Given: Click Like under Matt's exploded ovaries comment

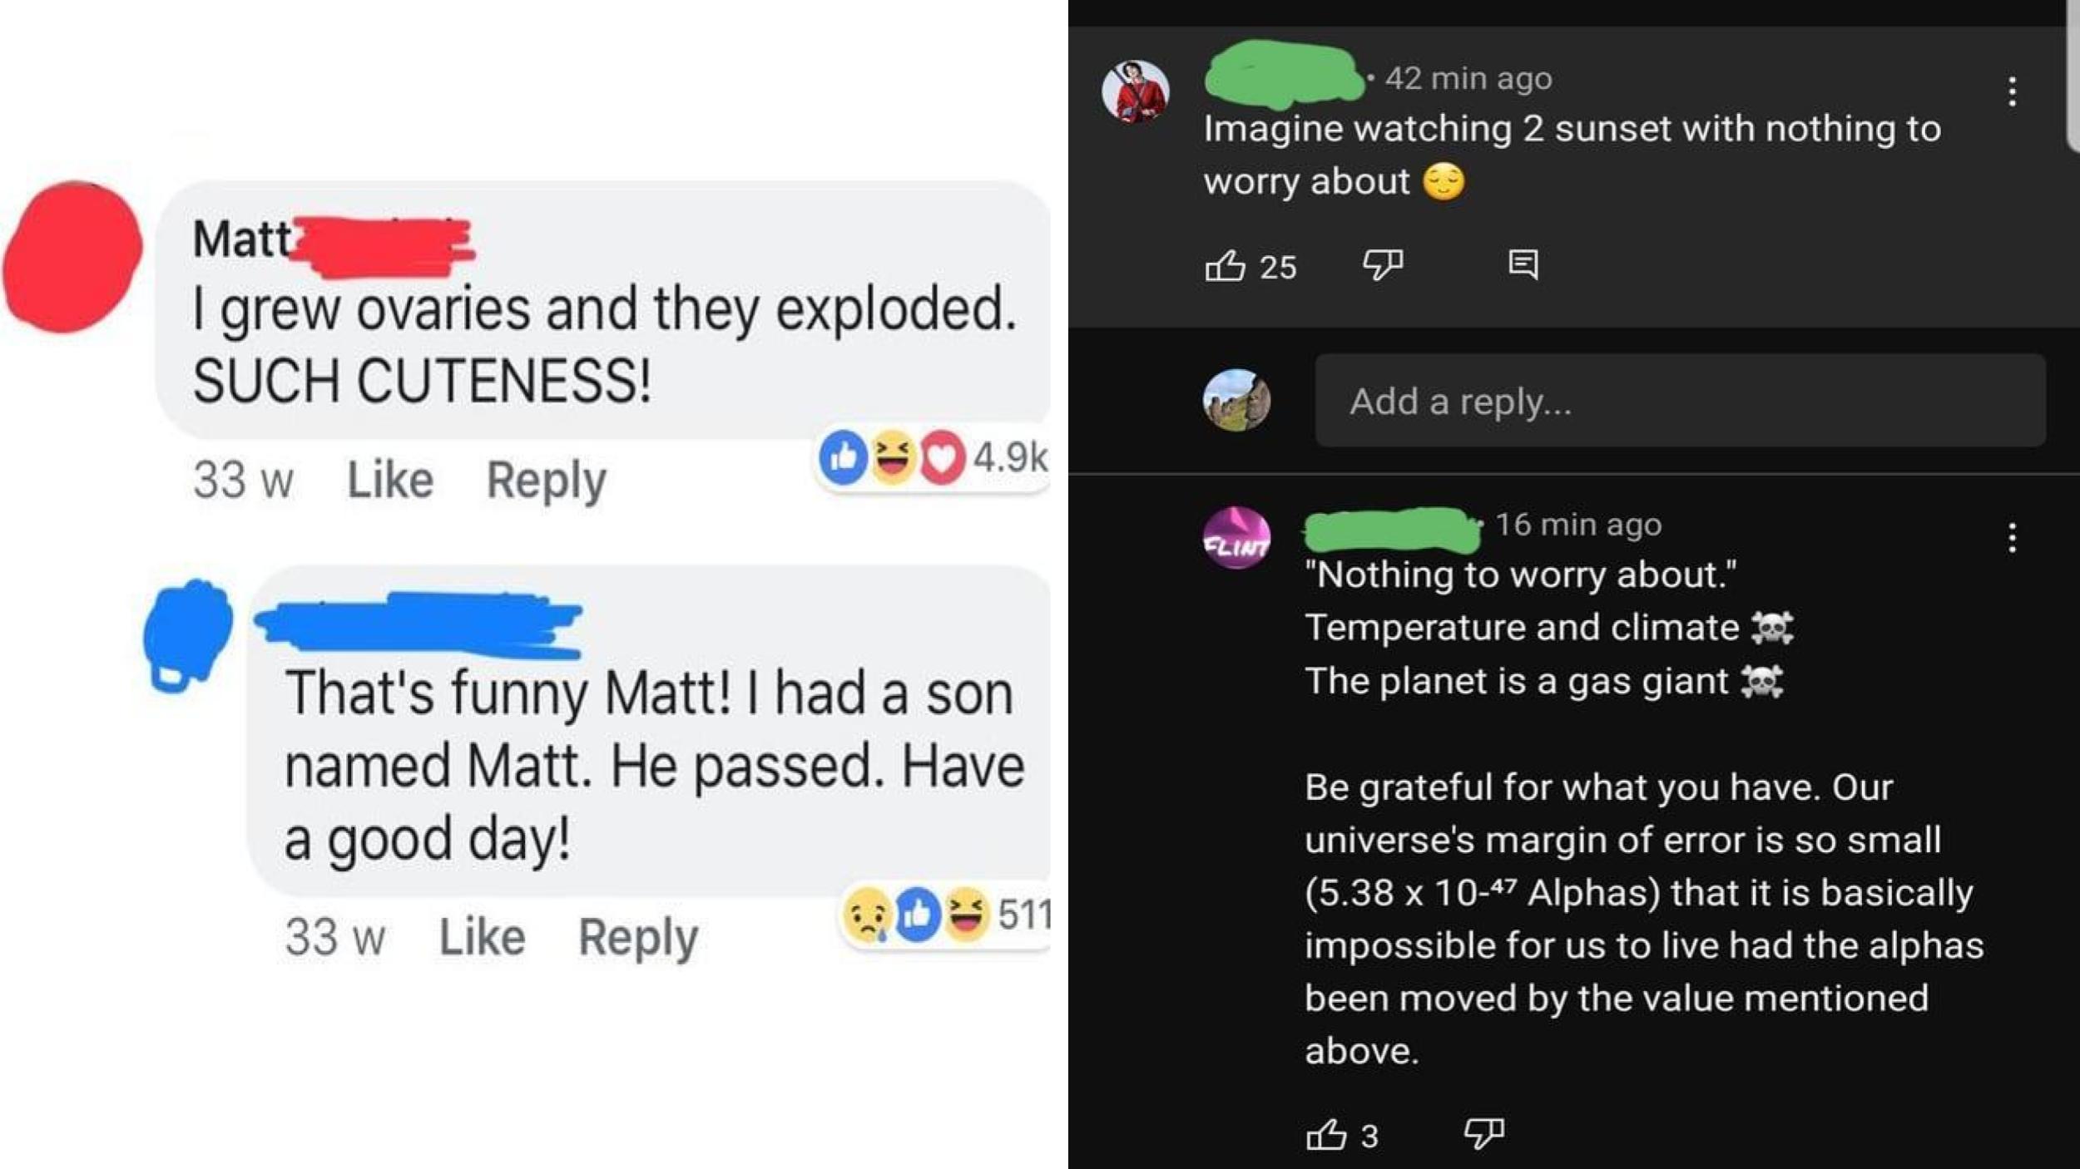Looking at the screenshot, I should 389,478.
